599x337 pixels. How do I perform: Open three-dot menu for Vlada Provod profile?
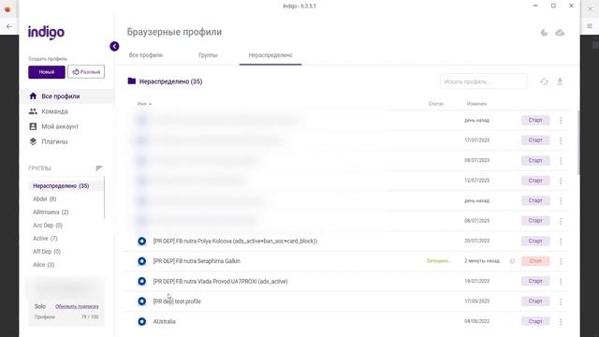(x=561, y=281)
